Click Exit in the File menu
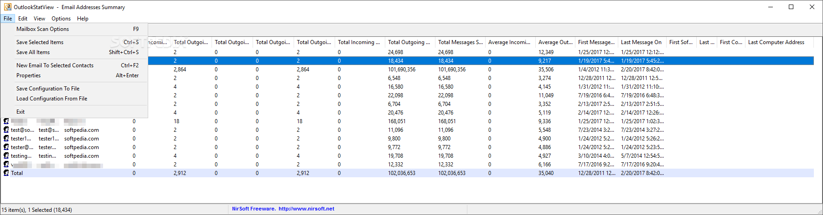 click(75, 112)
